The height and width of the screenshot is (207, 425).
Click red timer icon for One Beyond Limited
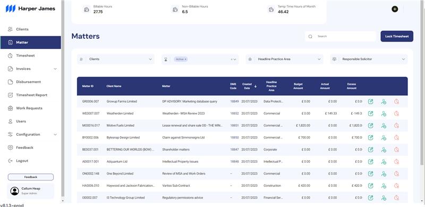click(396, 173)
